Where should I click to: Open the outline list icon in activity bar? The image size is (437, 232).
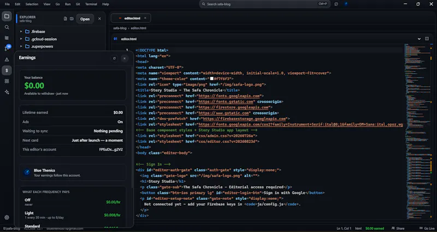tap(7, 38)
